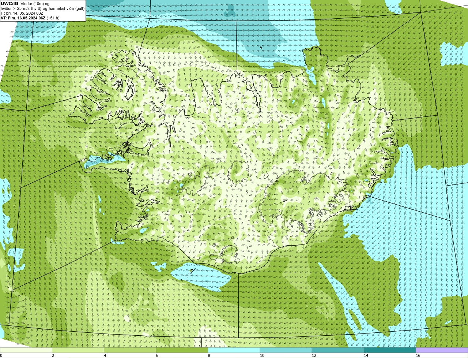Click the legend scale label '8'
This screenshot has height=358, width=468.
pos(209,355)
